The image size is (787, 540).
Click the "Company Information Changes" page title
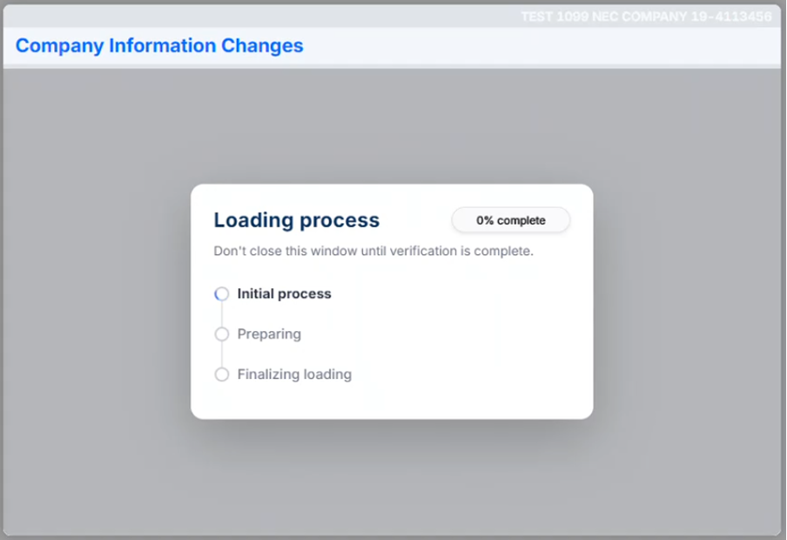coord(159,46)
